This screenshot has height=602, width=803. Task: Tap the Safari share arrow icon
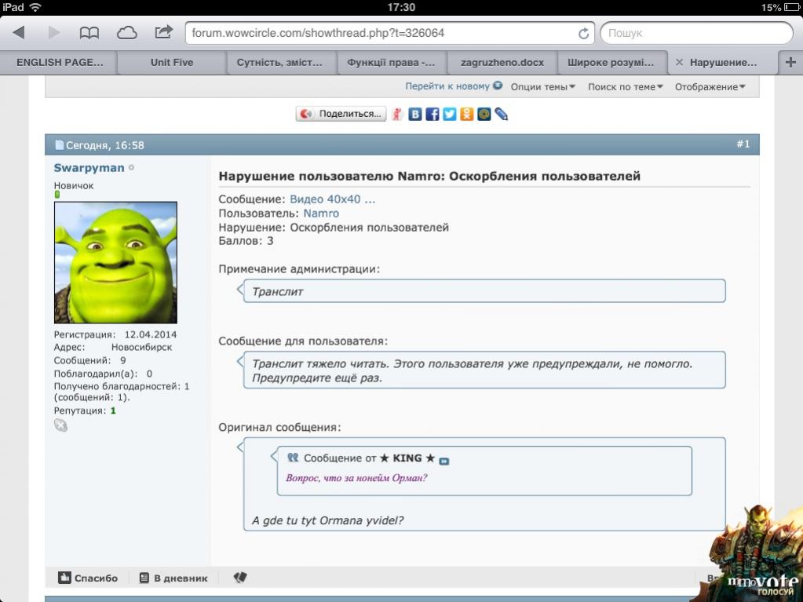[163, 33]
